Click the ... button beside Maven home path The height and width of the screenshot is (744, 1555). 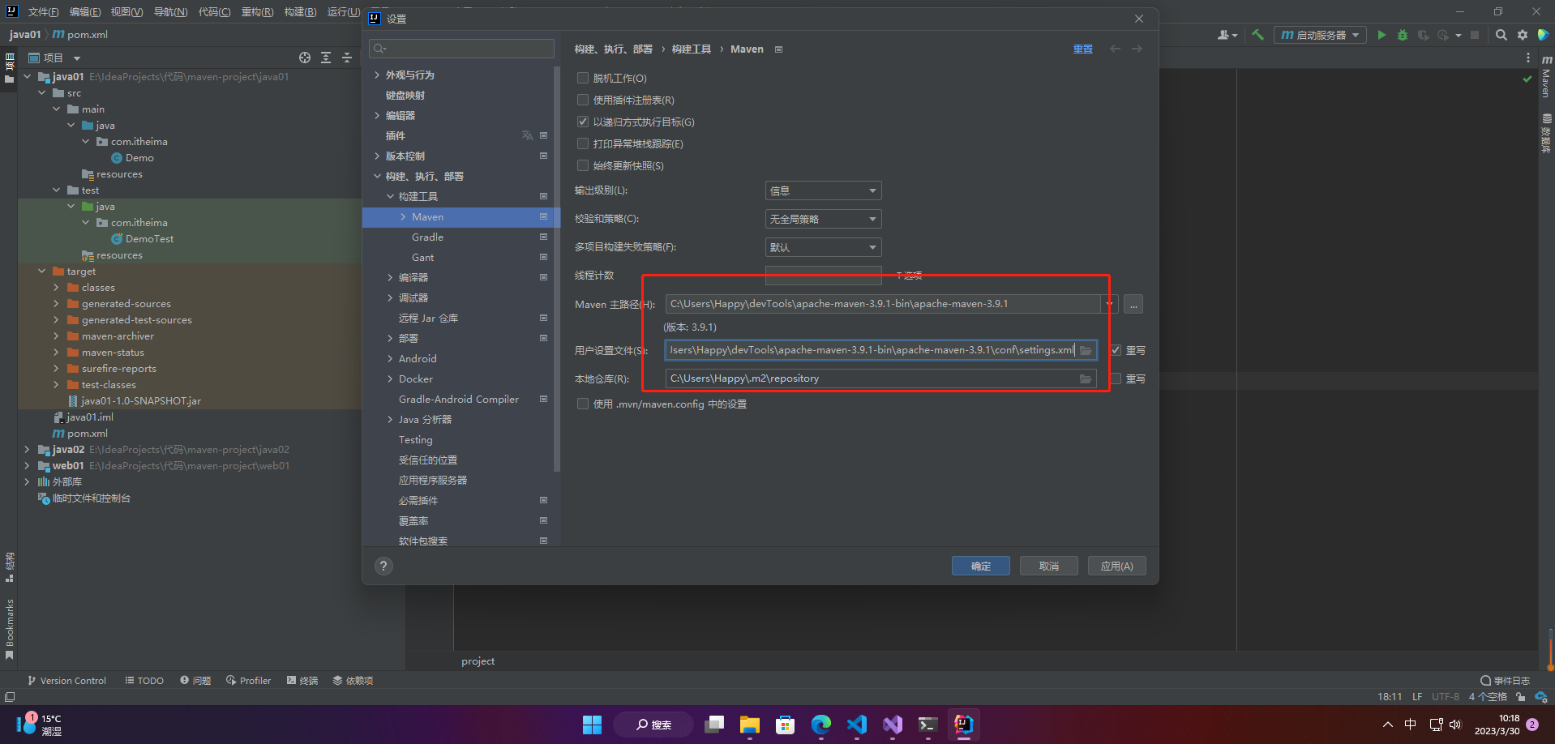[x=1133, y=304]
